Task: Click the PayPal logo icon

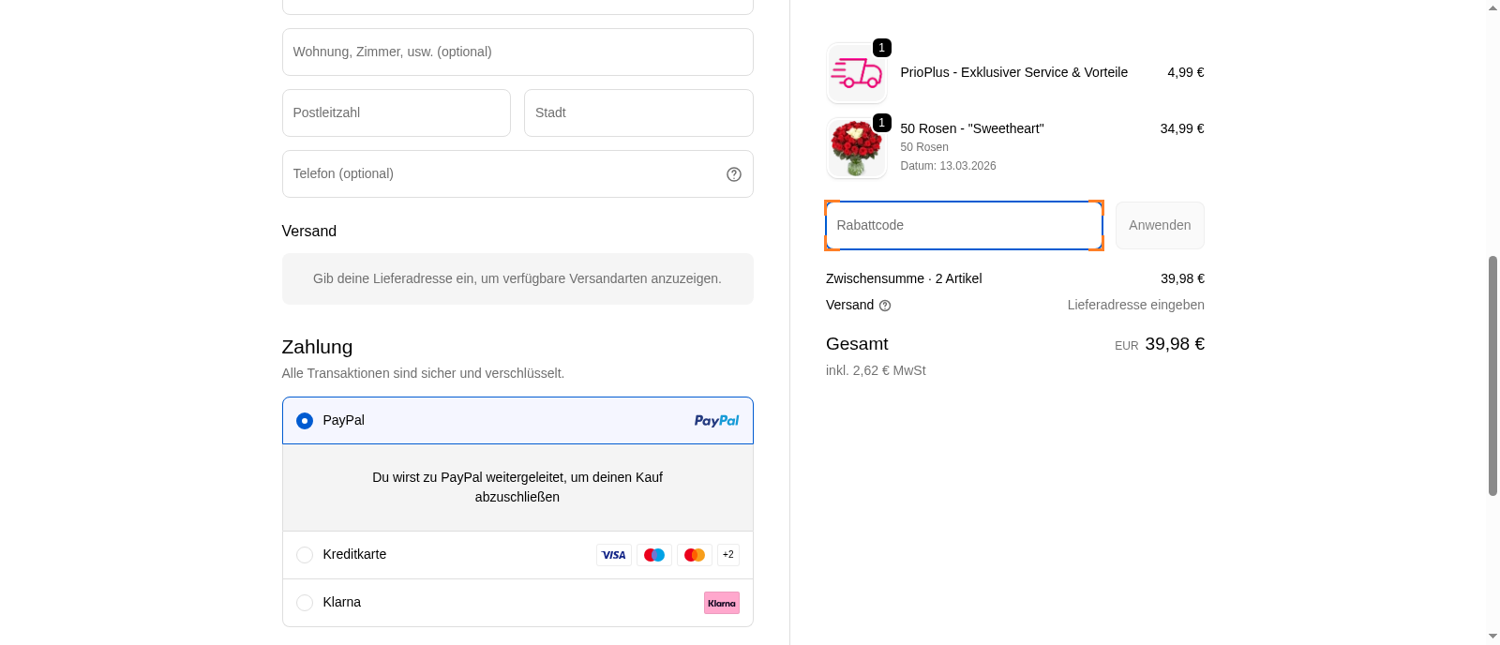Action: [x=716, y=421]
